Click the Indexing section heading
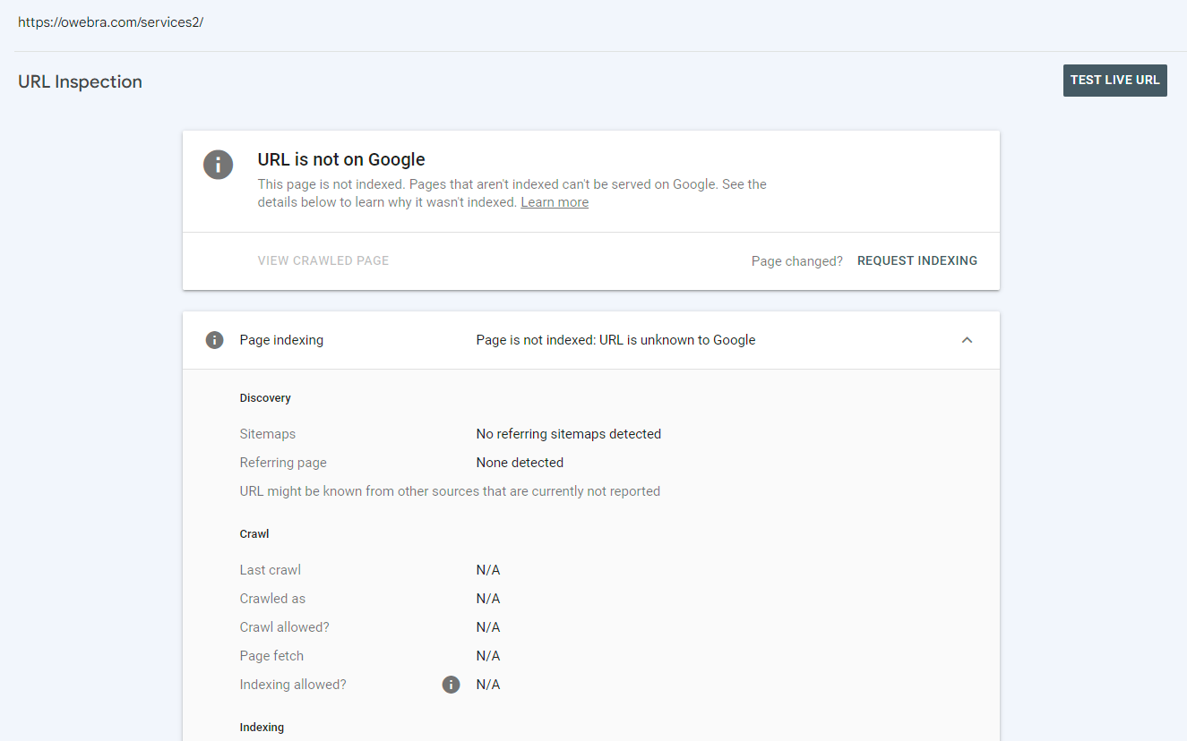Screen dimensions: 1187x741 pos(262,728)
